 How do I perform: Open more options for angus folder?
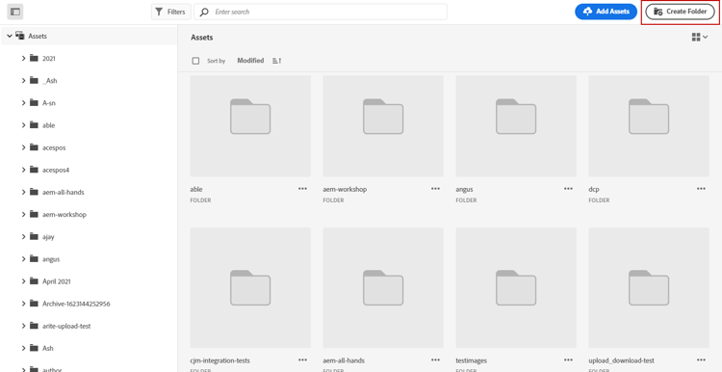[x=568, y=189]
